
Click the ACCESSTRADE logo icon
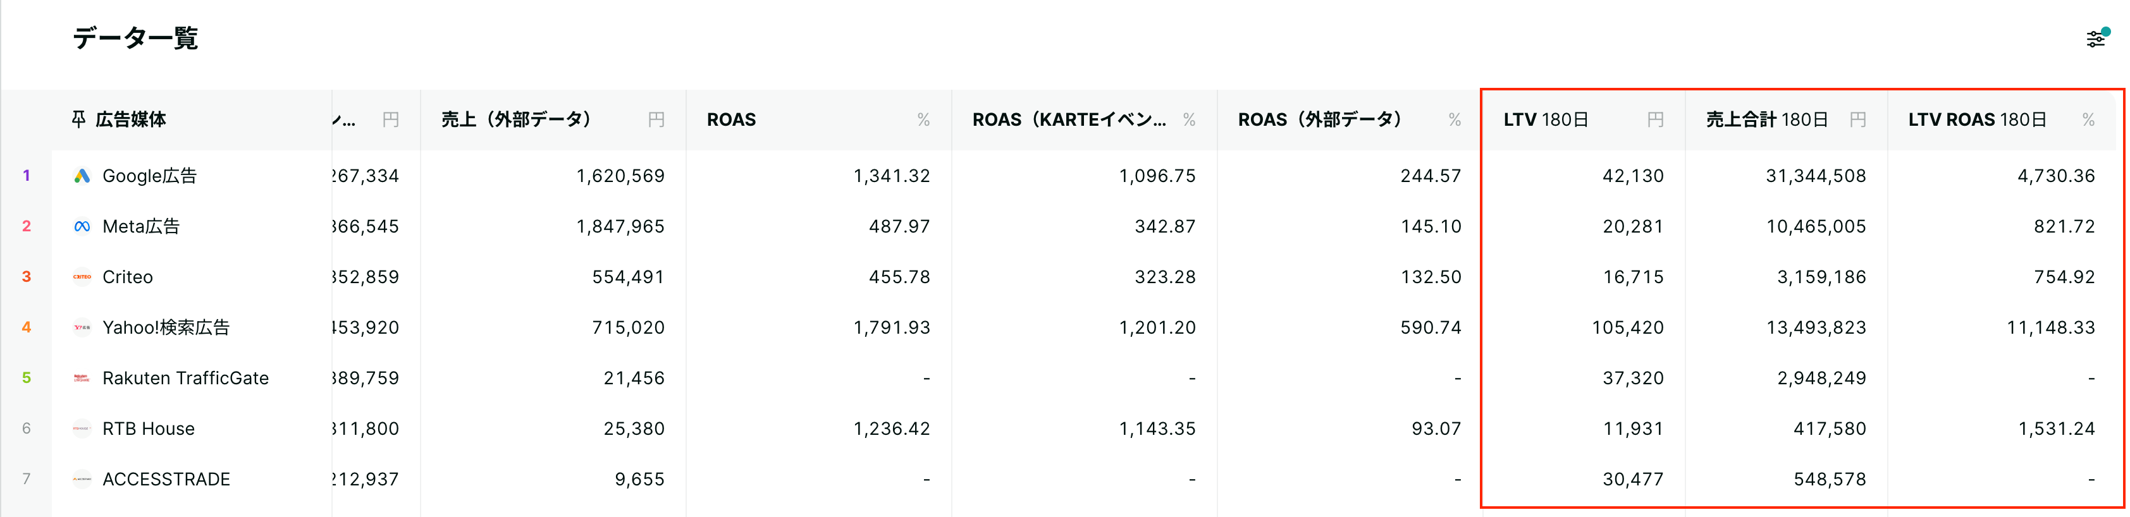point(82,479)
